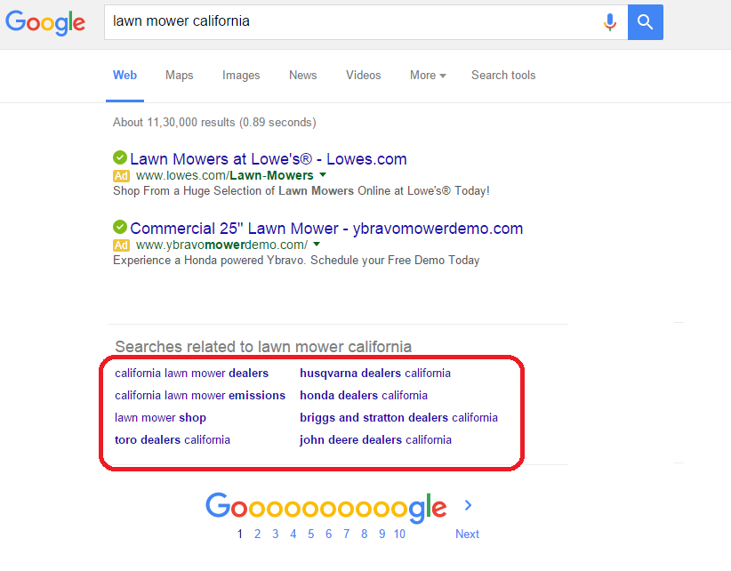The image size is (731, 571).
Task: Click Searches related to lawn mower california heading
Action: click(263, 347)
